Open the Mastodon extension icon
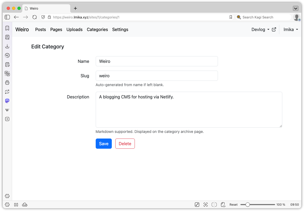Screen dimensions: 304x211 click(7, 101)
